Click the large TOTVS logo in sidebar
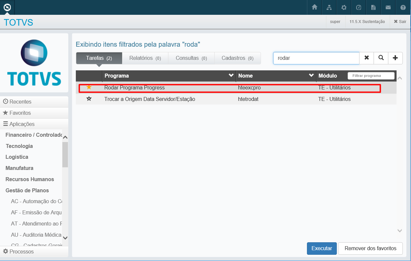Viewport: 411px width, 261px height. (34, 62)
